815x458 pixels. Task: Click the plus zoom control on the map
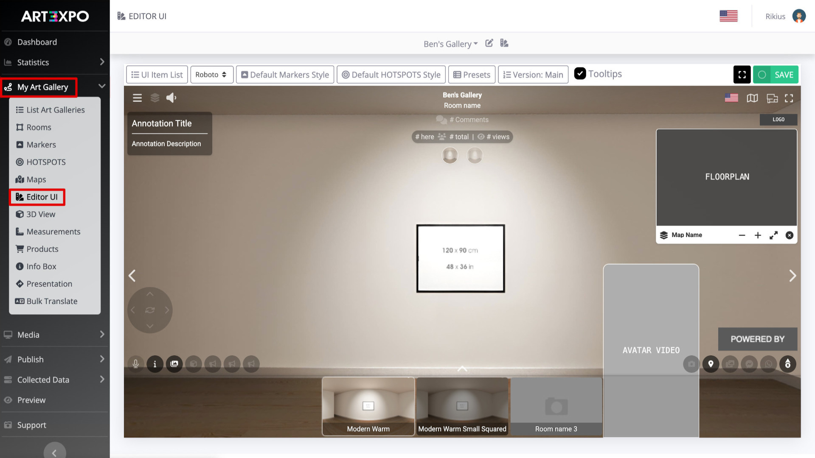pyautogui.click(x=758, y=235)
